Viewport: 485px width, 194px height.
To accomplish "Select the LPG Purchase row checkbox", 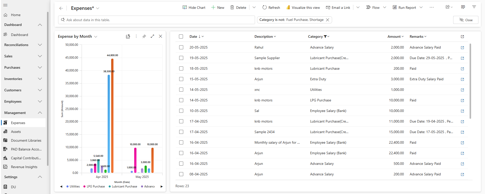I will click(181, 100).
